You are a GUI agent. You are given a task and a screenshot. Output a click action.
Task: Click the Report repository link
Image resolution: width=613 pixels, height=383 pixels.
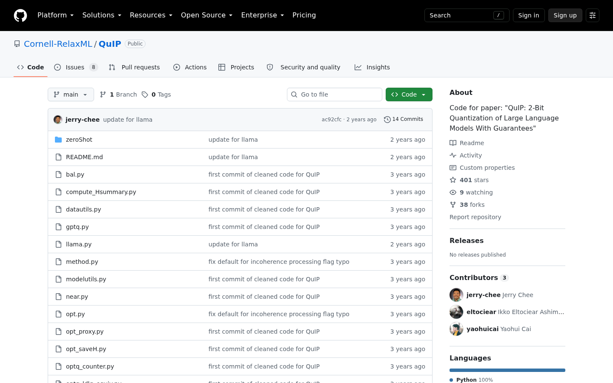click(x=475, y=217)
